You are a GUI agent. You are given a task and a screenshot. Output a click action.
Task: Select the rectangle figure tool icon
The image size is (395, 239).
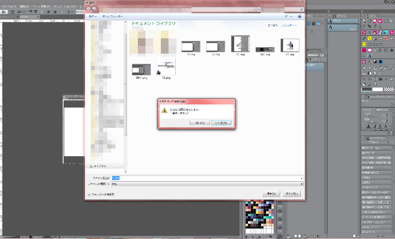pyautogui.click(x=381, y=44)
